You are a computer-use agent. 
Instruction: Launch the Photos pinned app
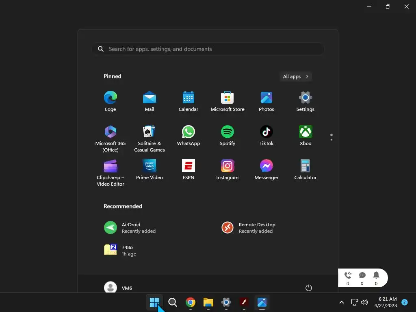point(266,101)
